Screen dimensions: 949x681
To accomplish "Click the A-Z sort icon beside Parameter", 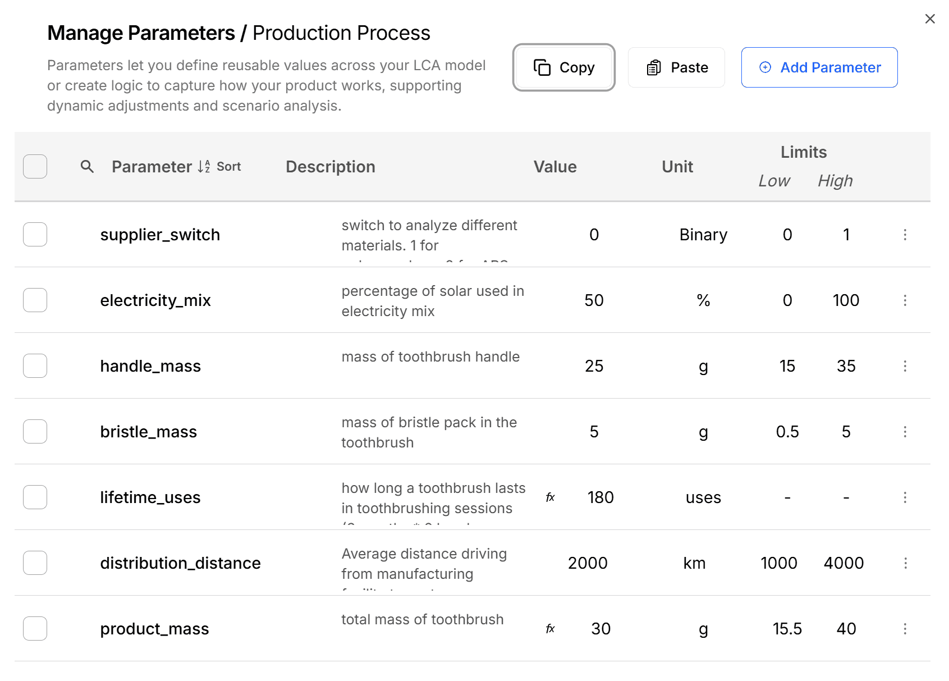I will pos(203,166).
